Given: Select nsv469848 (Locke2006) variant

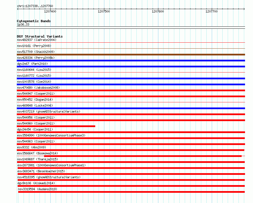Looking at the screenshot, I should pyautogui.click(x=35, y=105).
